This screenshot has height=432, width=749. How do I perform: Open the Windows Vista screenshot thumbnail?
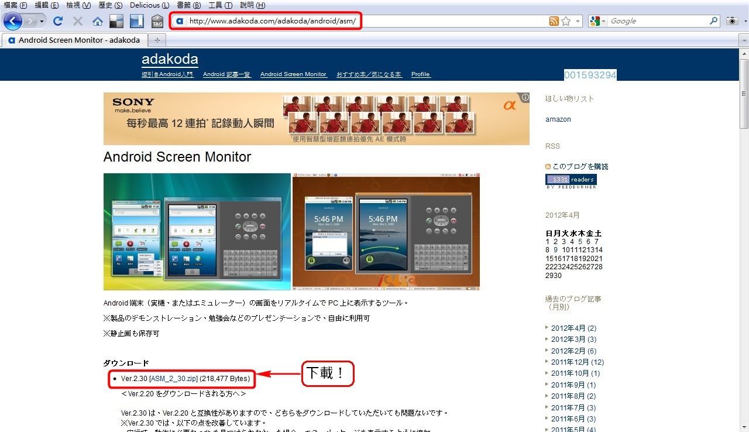197,232
